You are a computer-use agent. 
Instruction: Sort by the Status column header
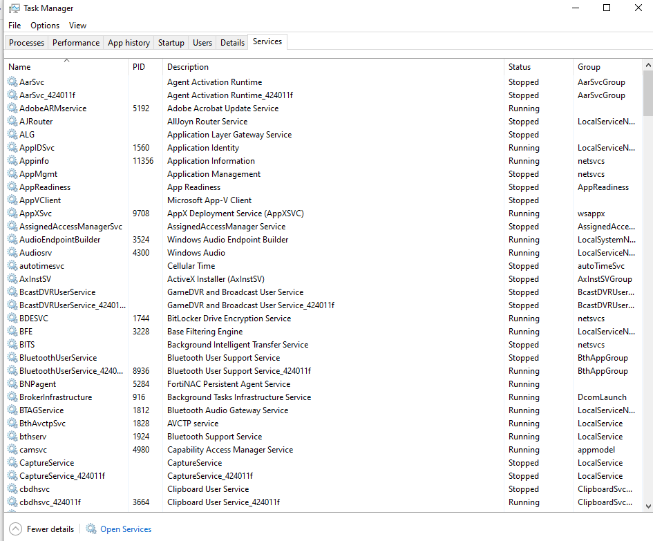point(538,66)
